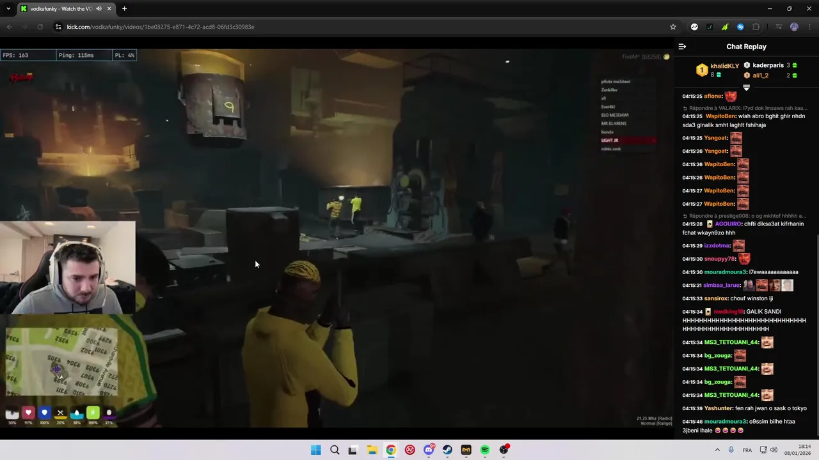Open the green leaf extension icon
Viewport: 819px width, 460px height.
725,27
